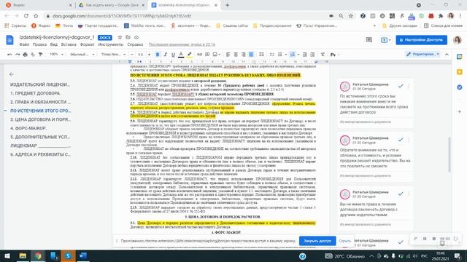This screenshot has width=467, height=262.
Task: Star the document title
Action: (120, 37)
